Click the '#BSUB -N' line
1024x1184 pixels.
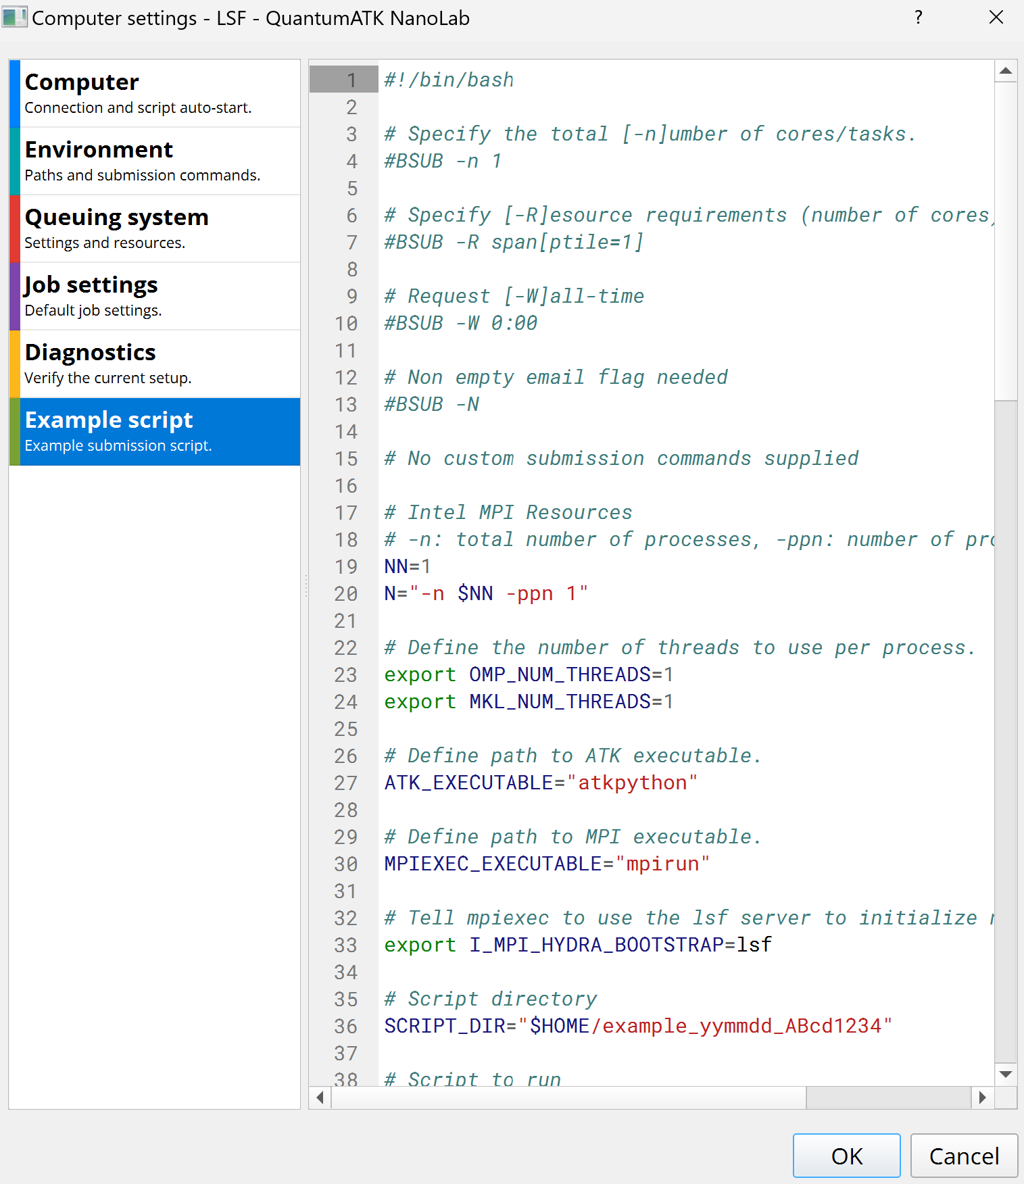(431, 404)
